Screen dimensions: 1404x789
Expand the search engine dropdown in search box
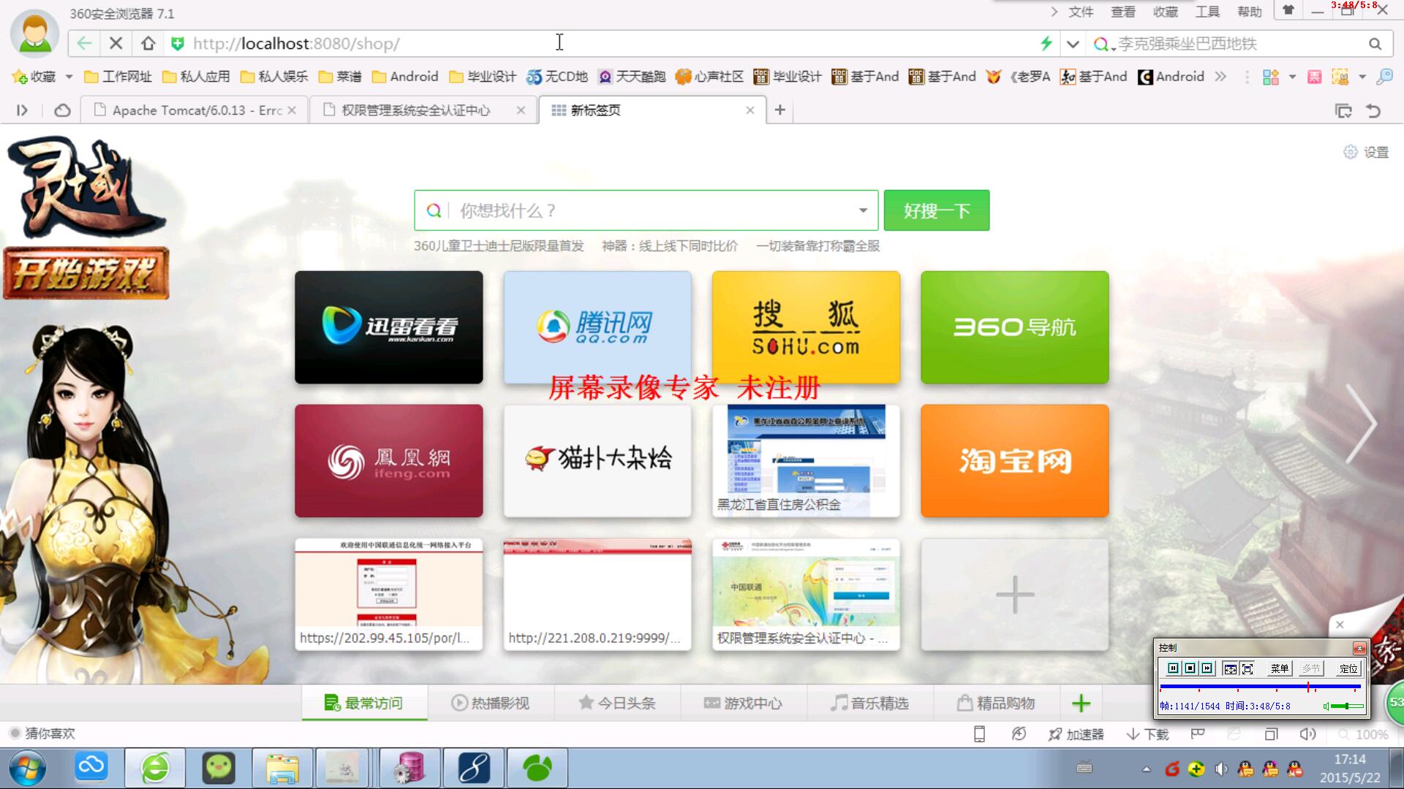click(863, 211)
